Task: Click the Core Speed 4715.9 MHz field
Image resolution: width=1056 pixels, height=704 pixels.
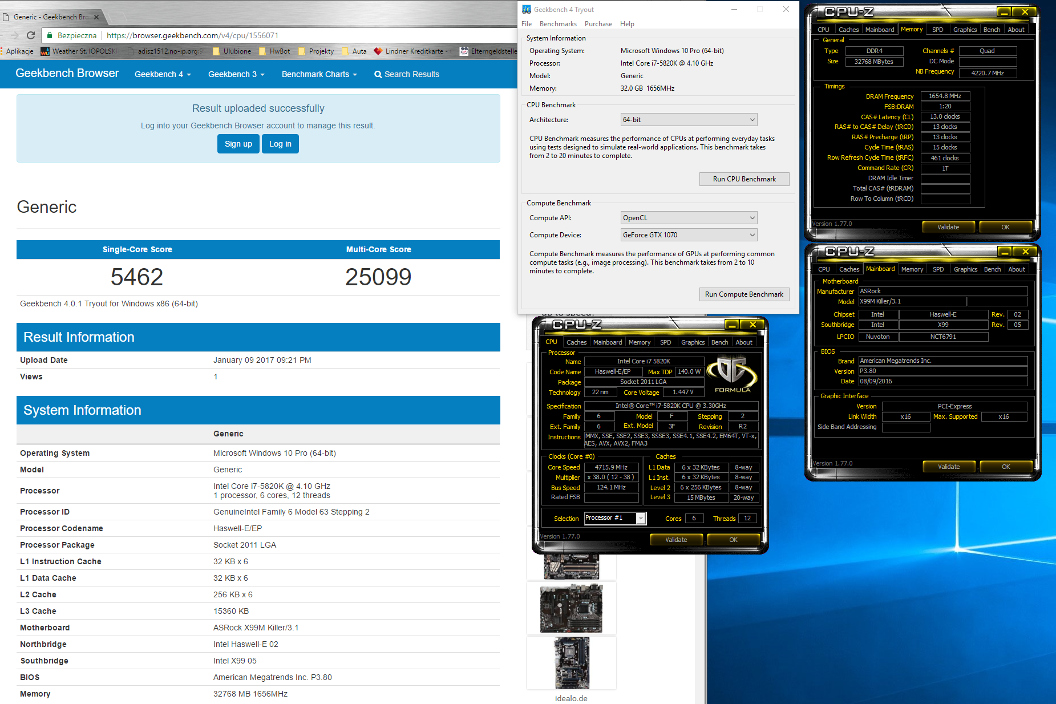Action: (x=611, y=467)
